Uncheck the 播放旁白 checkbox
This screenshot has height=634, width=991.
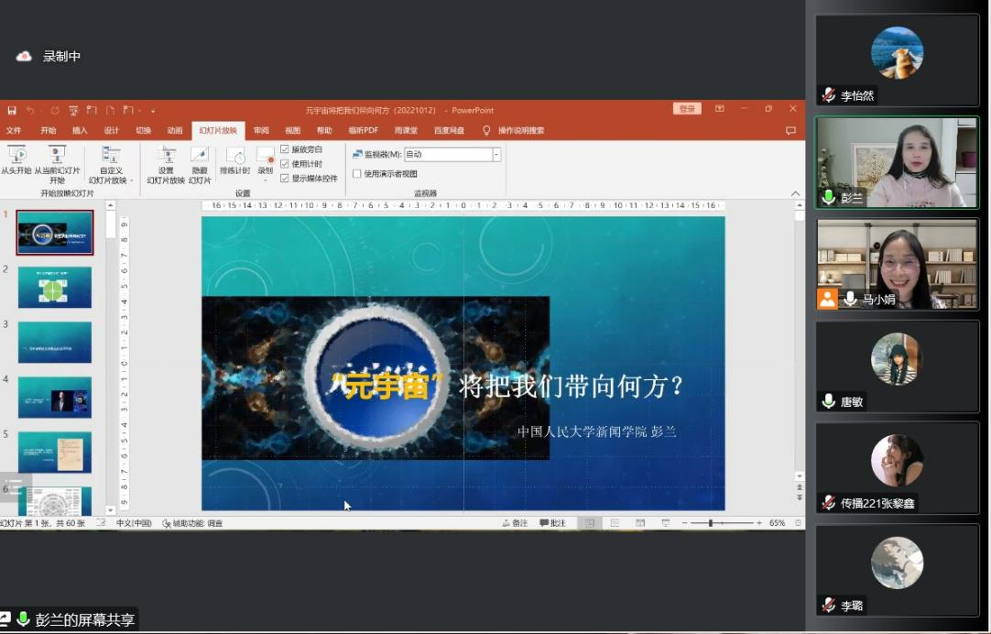tap(285, 149)
